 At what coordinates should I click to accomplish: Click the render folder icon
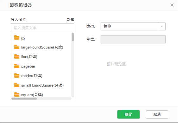point(17,75)
